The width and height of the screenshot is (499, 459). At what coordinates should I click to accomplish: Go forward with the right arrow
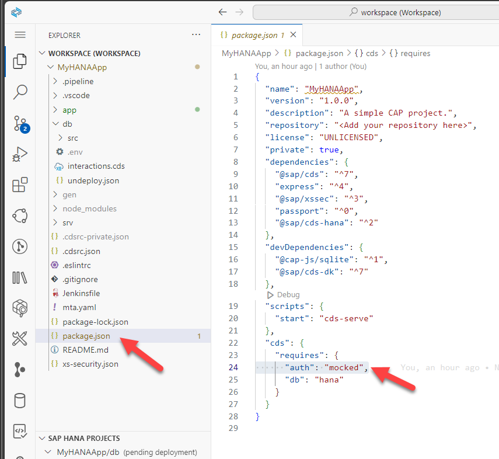pyautogui.click(x=239, y=12)
